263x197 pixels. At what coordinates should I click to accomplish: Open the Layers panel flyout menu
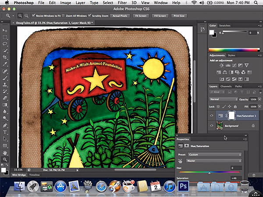[x=259, y=86]
